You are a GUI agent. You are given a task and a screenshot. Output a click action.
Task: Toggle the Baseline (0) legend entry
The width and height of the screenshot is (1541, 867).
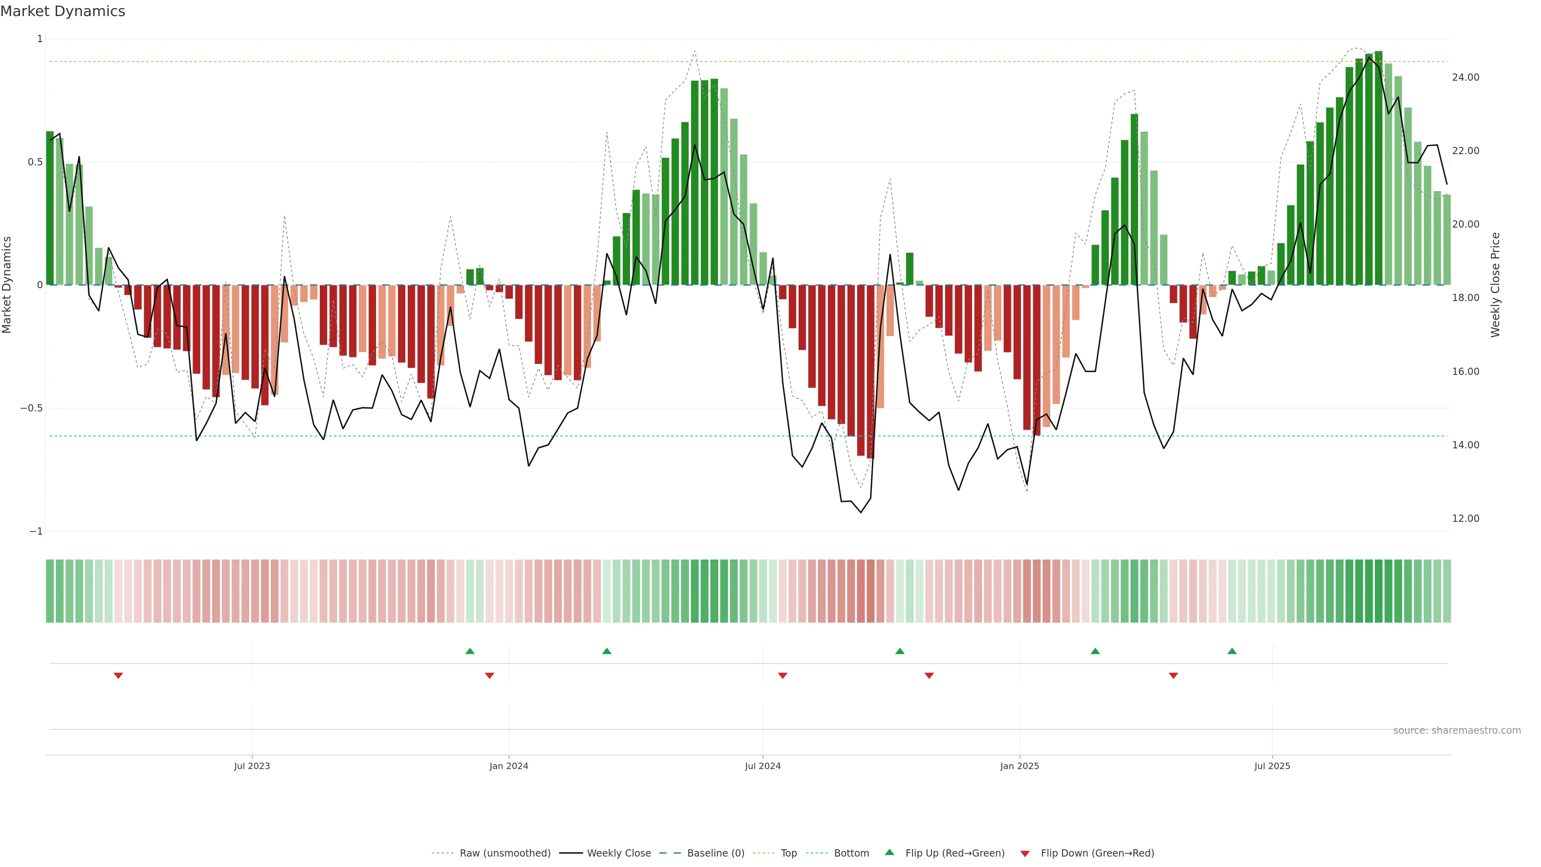[716, 853]
